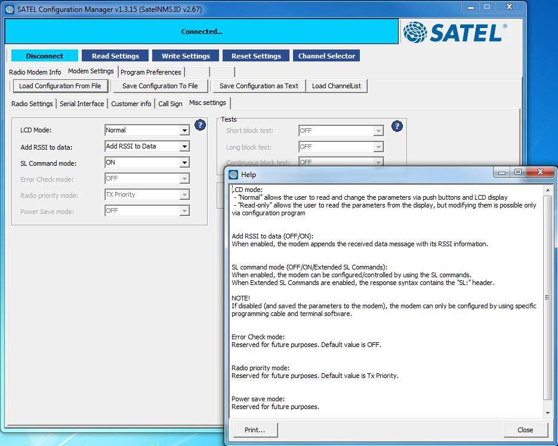Open the Power Save mode dropdown

(184, 211)
